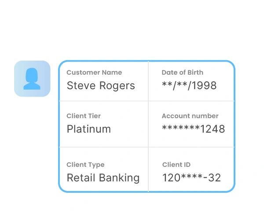Click the masked asterisks of account number

tap(181, 129)
